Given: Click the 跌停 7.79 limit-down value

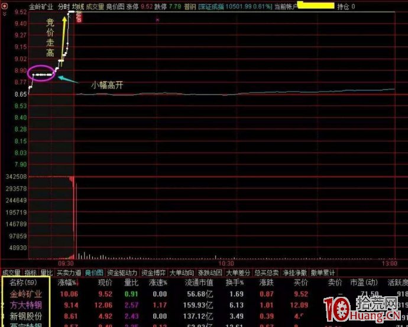Looking at the screenshot, I should point(168,7).
